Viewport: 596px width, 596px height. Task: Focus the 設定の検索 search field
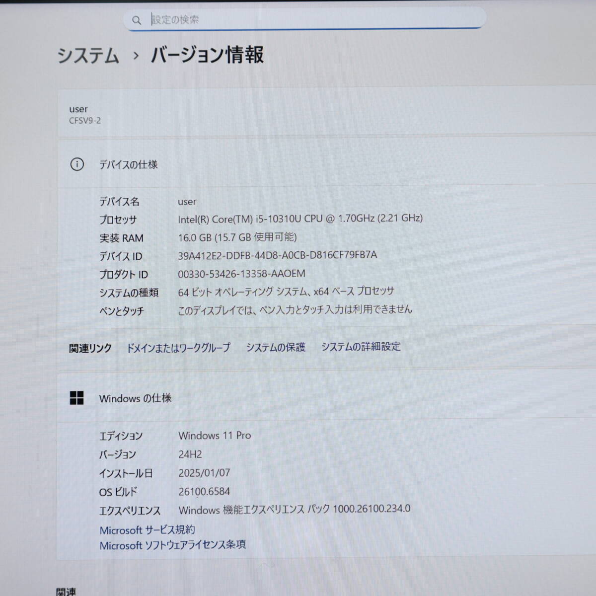(x=304, y=19)
